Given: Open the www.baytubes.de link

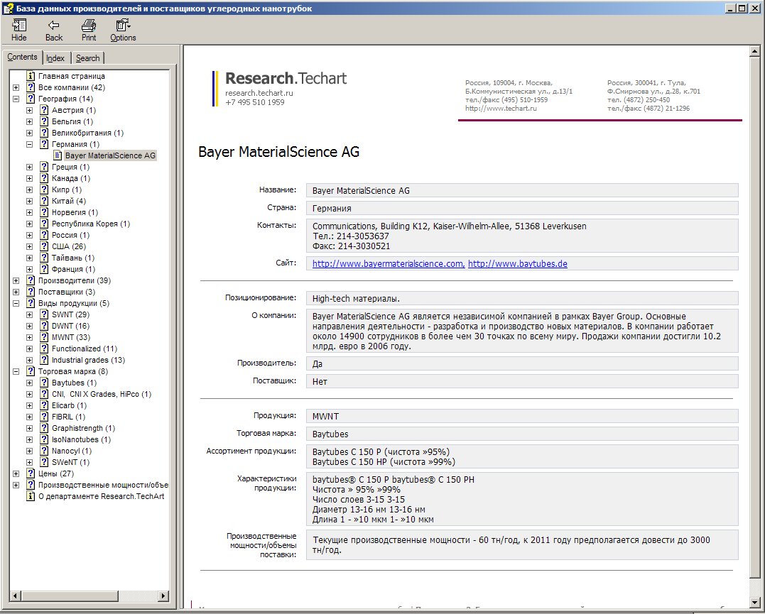Looking at the screenshot, I should tap(518, 264).
